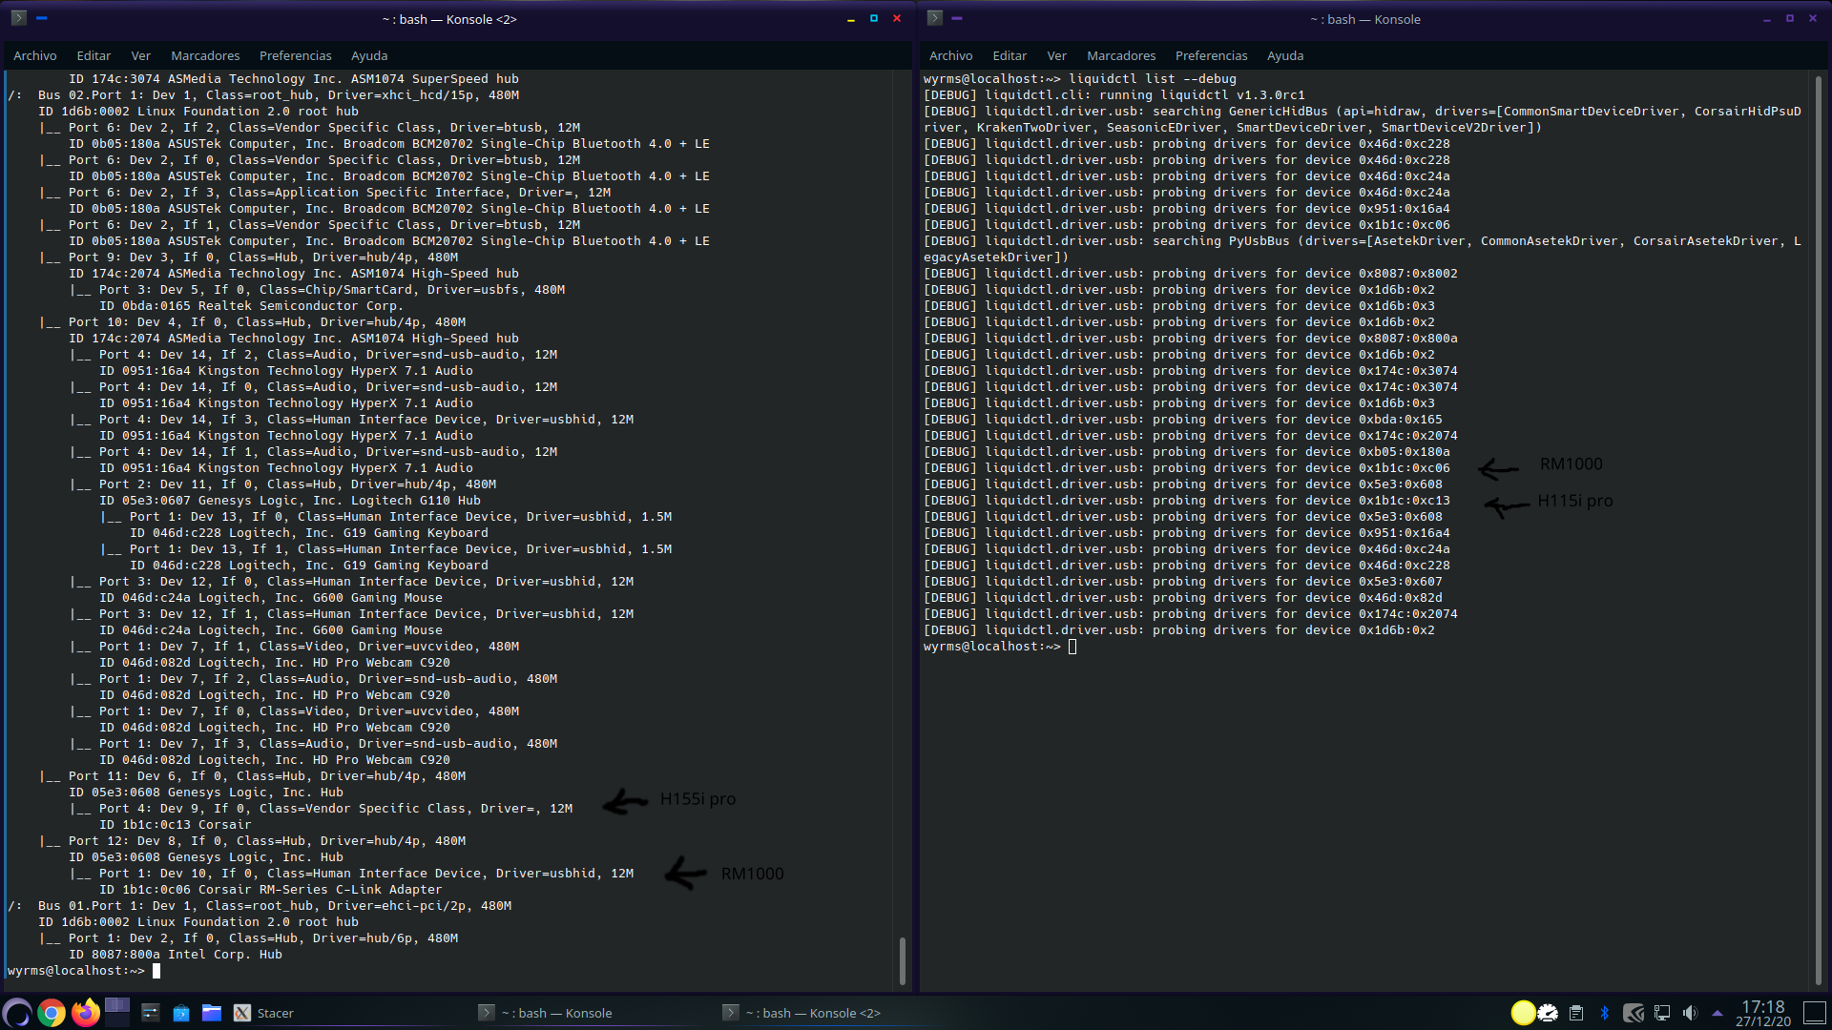Click the network manager tray icon
This screenshot has width=1832, height=1030.
pyautogui.click(x=1662, y=1013)
